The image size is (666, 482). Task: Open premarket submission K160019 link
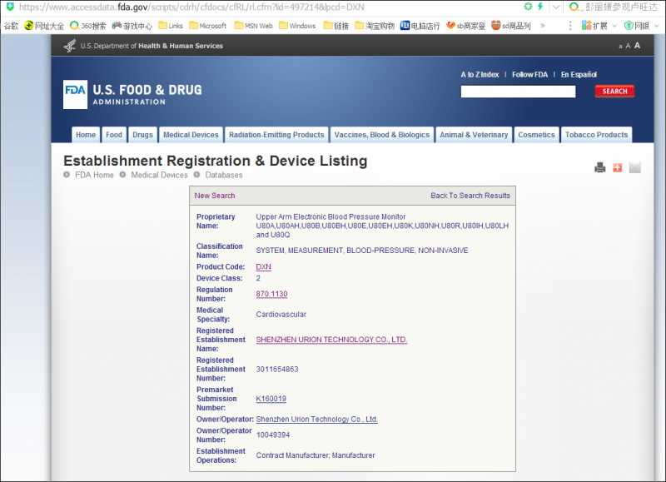[271, 399]
